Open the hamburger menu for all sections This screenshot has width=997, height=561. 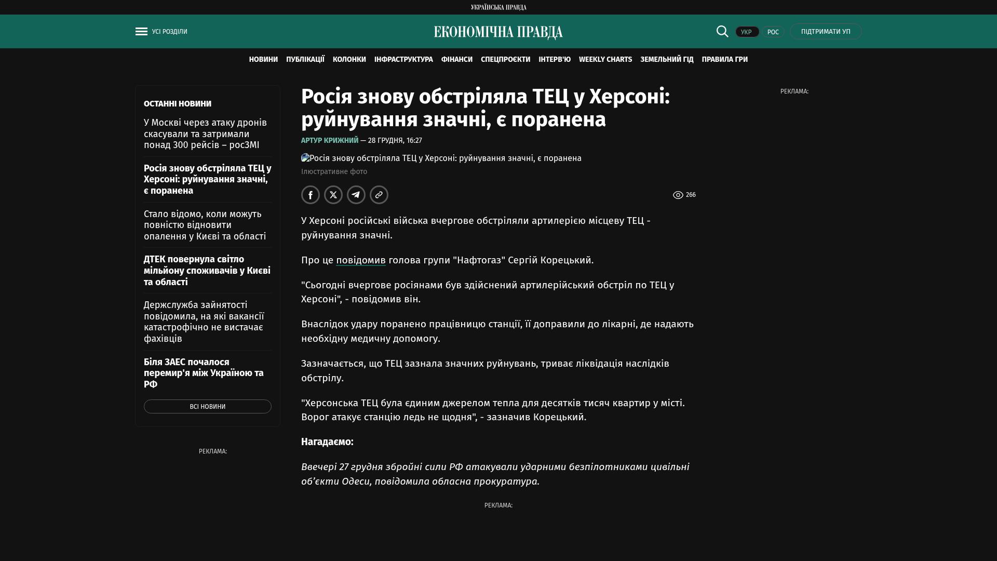141,32
